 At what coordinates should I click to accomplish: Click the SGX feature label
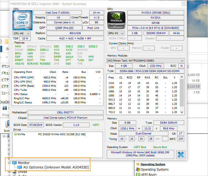(68, 64)
